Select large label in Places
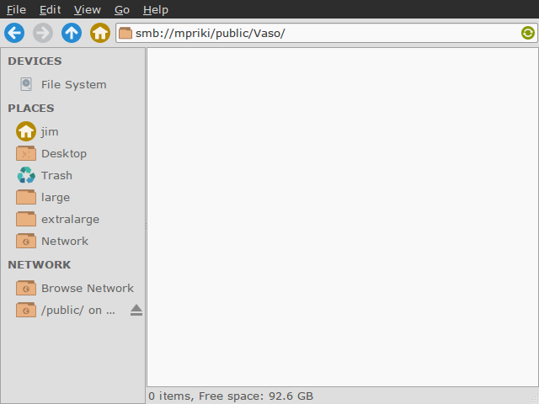Screen dimensions: 539x404 tap(56, 198)
